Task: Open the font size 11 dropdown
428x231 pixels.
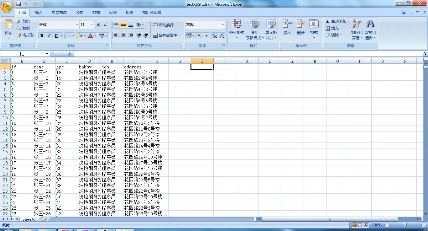Action: [91, 25]
